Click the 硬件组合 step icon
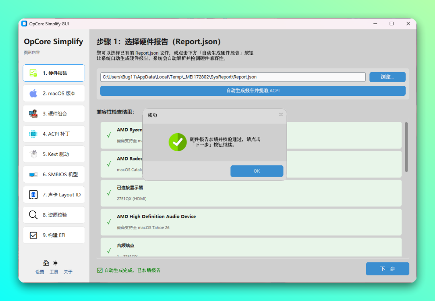The width and height of the screenshot is (435, 301). click(x=33, y=113)
